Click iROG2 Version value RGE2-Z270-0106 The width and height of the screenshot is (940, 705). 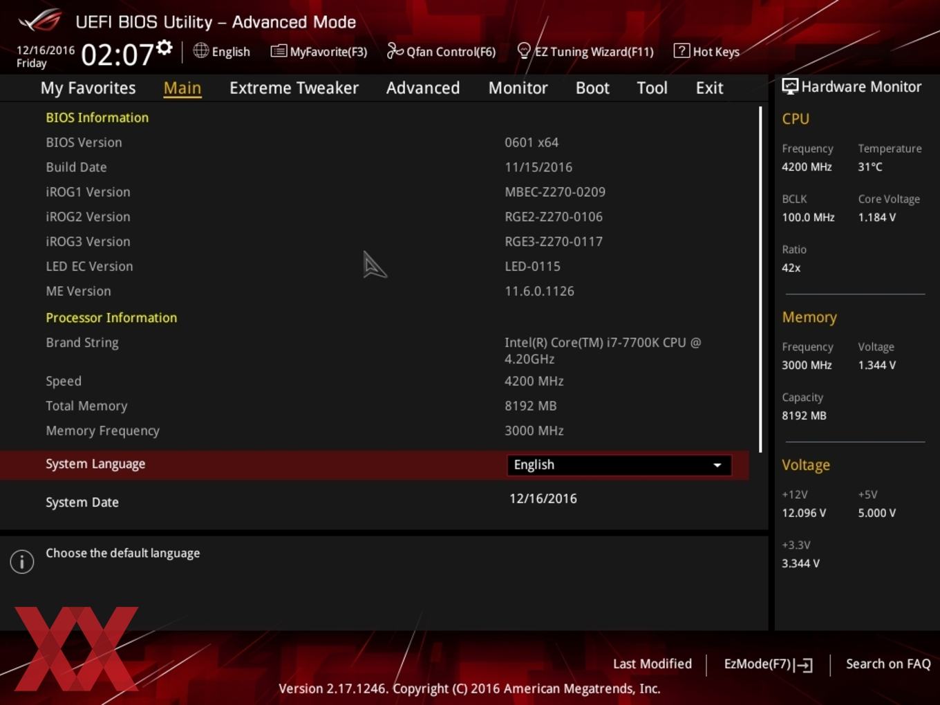point(554,217)
